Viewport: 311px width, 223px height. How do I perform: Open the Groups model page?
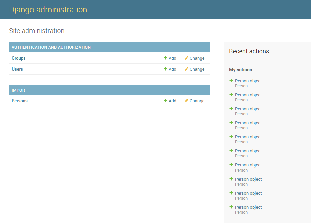click(18, 58)
